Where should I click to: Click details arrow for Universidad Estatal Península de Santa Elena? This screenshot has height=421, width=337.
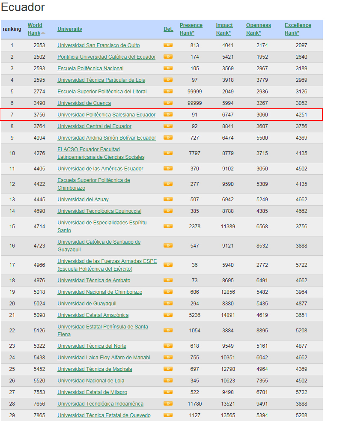point(168,330)
